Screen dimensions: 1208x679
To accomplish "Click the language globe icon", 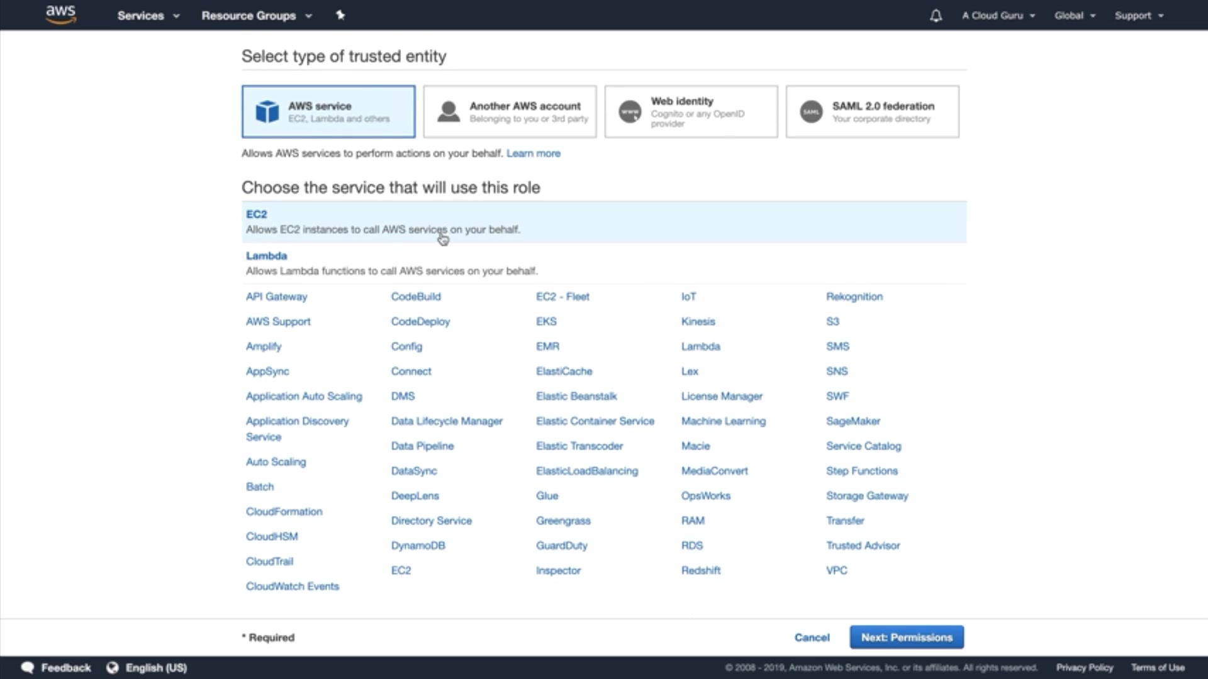I will point(113,668).
